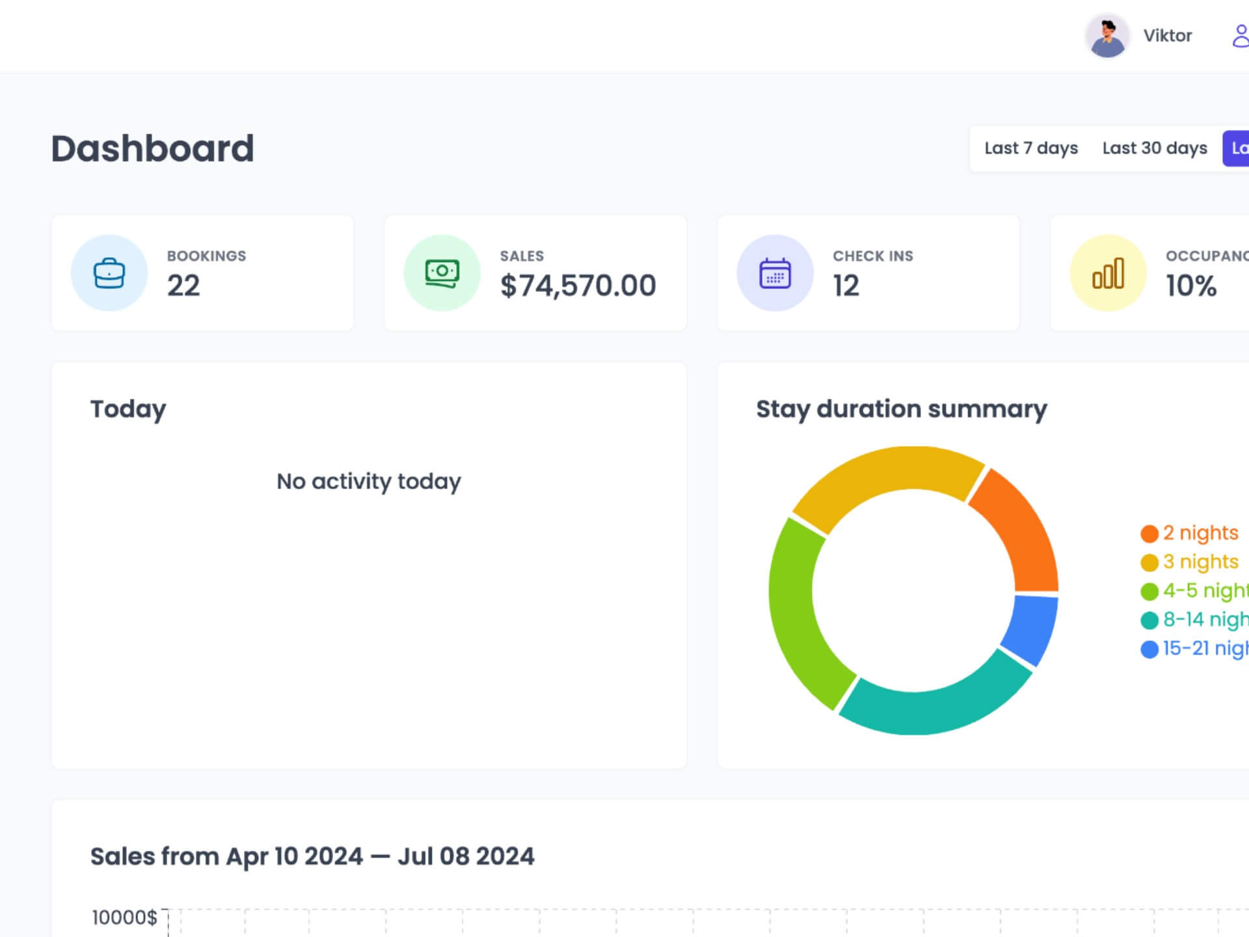This screenshot has width=1249, height=937.
Task: Click the Occupancy bar chart icon
Action: 1108,273
